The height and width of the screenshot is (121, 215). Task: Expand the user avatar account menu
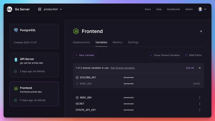point(202,9)
